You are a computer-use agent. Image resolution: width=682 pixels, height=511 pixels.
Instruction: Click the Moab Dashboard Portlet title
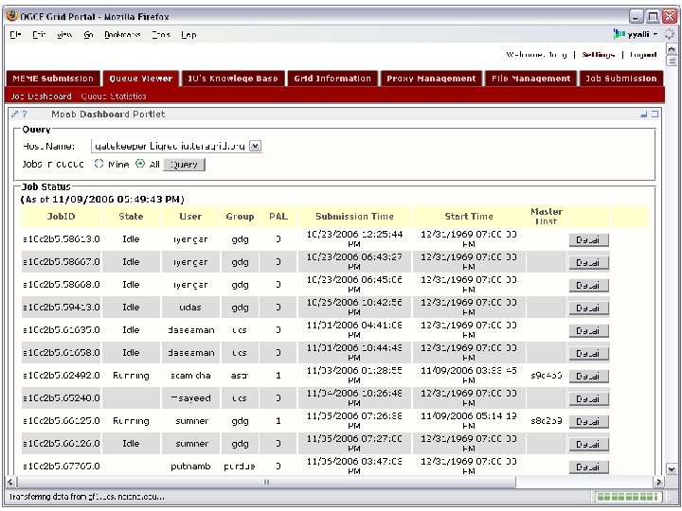108,115
